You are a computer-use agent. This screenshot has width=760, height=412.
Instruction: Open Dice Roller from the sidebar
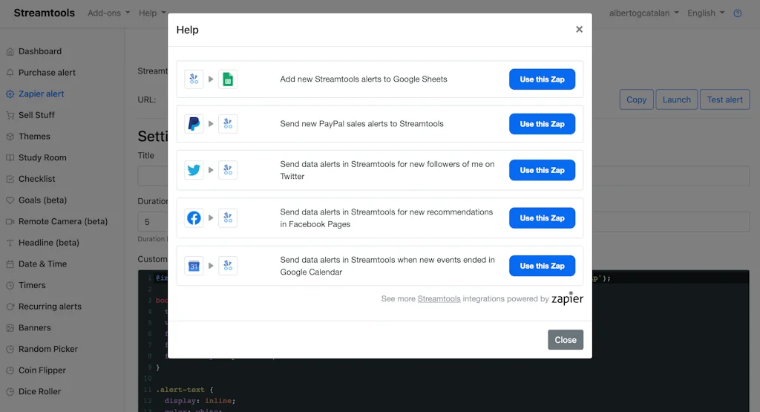(x=40, y=392)
